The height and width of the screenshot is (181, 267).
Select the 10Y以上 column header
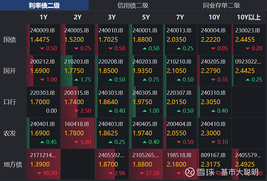click(249, 17)
